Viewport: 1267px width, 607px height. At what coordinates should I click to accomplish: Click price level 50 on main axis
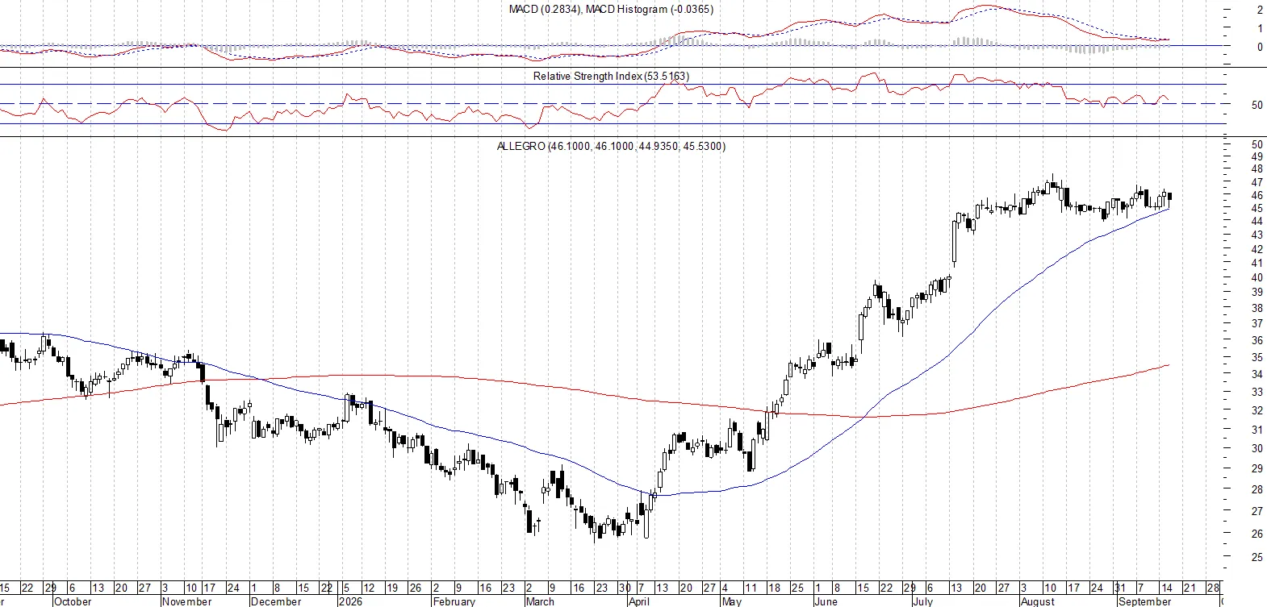(x=1257, y=145)
